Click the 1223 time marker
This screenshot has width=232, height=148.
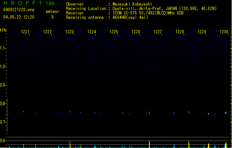[70, 31]
